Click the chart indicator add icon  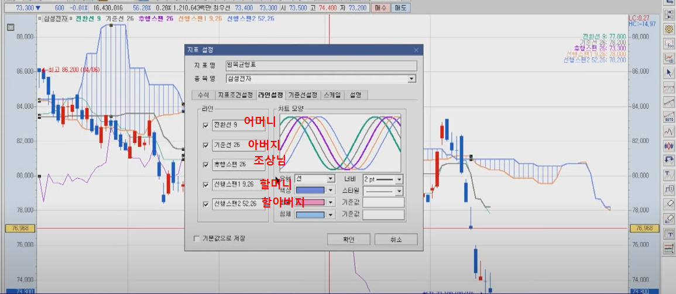pyautogui.click(x=670, y=58)
